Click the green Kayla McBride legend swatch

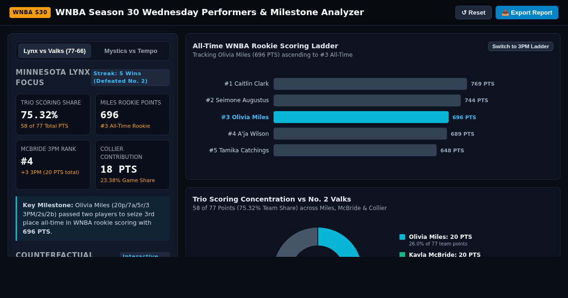click(402, 254)
